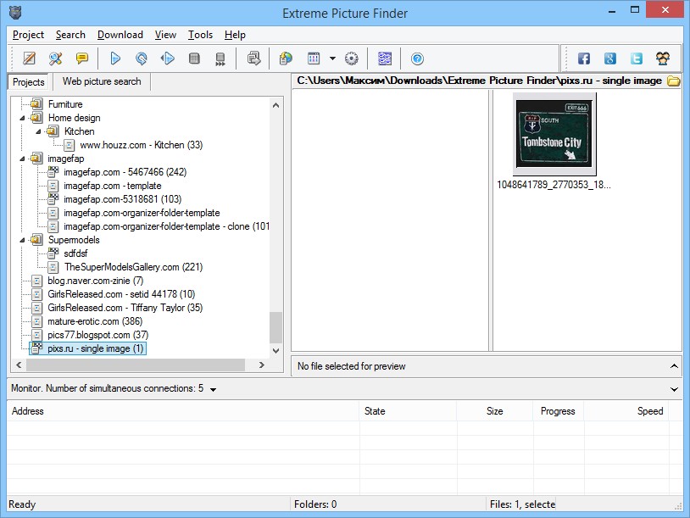Screen dimensions: 690x518
Task: Select the Tombstone City thumbnail
Action: pos(554,134)
